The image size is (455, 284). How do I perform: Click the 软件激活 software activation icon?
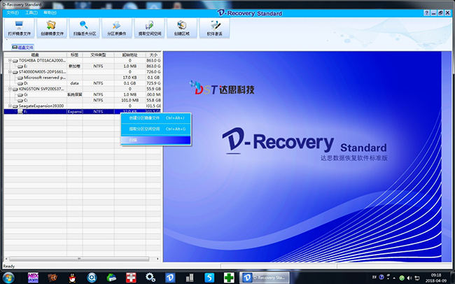pos(214,28)
